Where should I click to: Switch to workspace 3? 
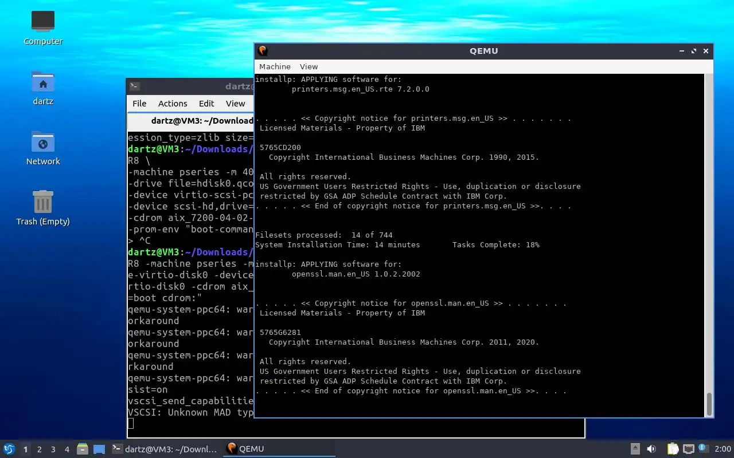pyautogui.click(x=53, y=449)
